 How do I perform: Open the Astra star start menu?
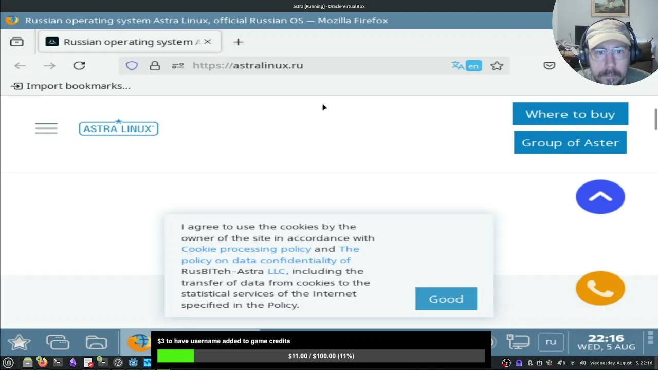click(19, 342)
